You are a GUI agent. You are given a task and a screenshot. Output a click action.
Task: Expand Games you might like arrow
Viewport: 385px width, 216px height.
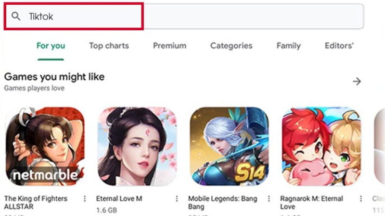(357, 82)
